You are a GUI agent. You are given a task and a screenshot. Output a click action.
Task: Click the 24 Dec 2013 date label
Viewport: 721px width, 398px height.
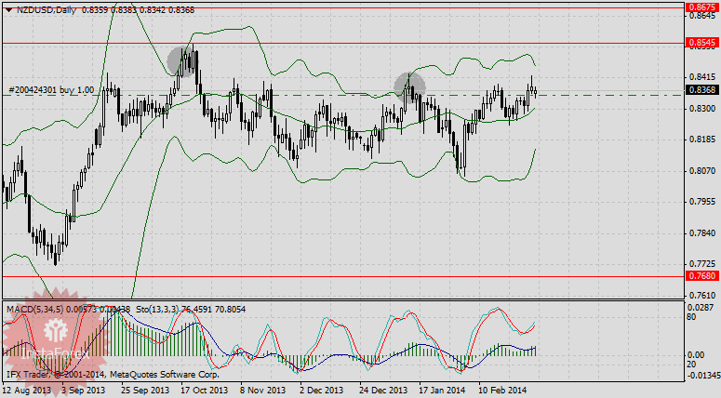(381, 391)
